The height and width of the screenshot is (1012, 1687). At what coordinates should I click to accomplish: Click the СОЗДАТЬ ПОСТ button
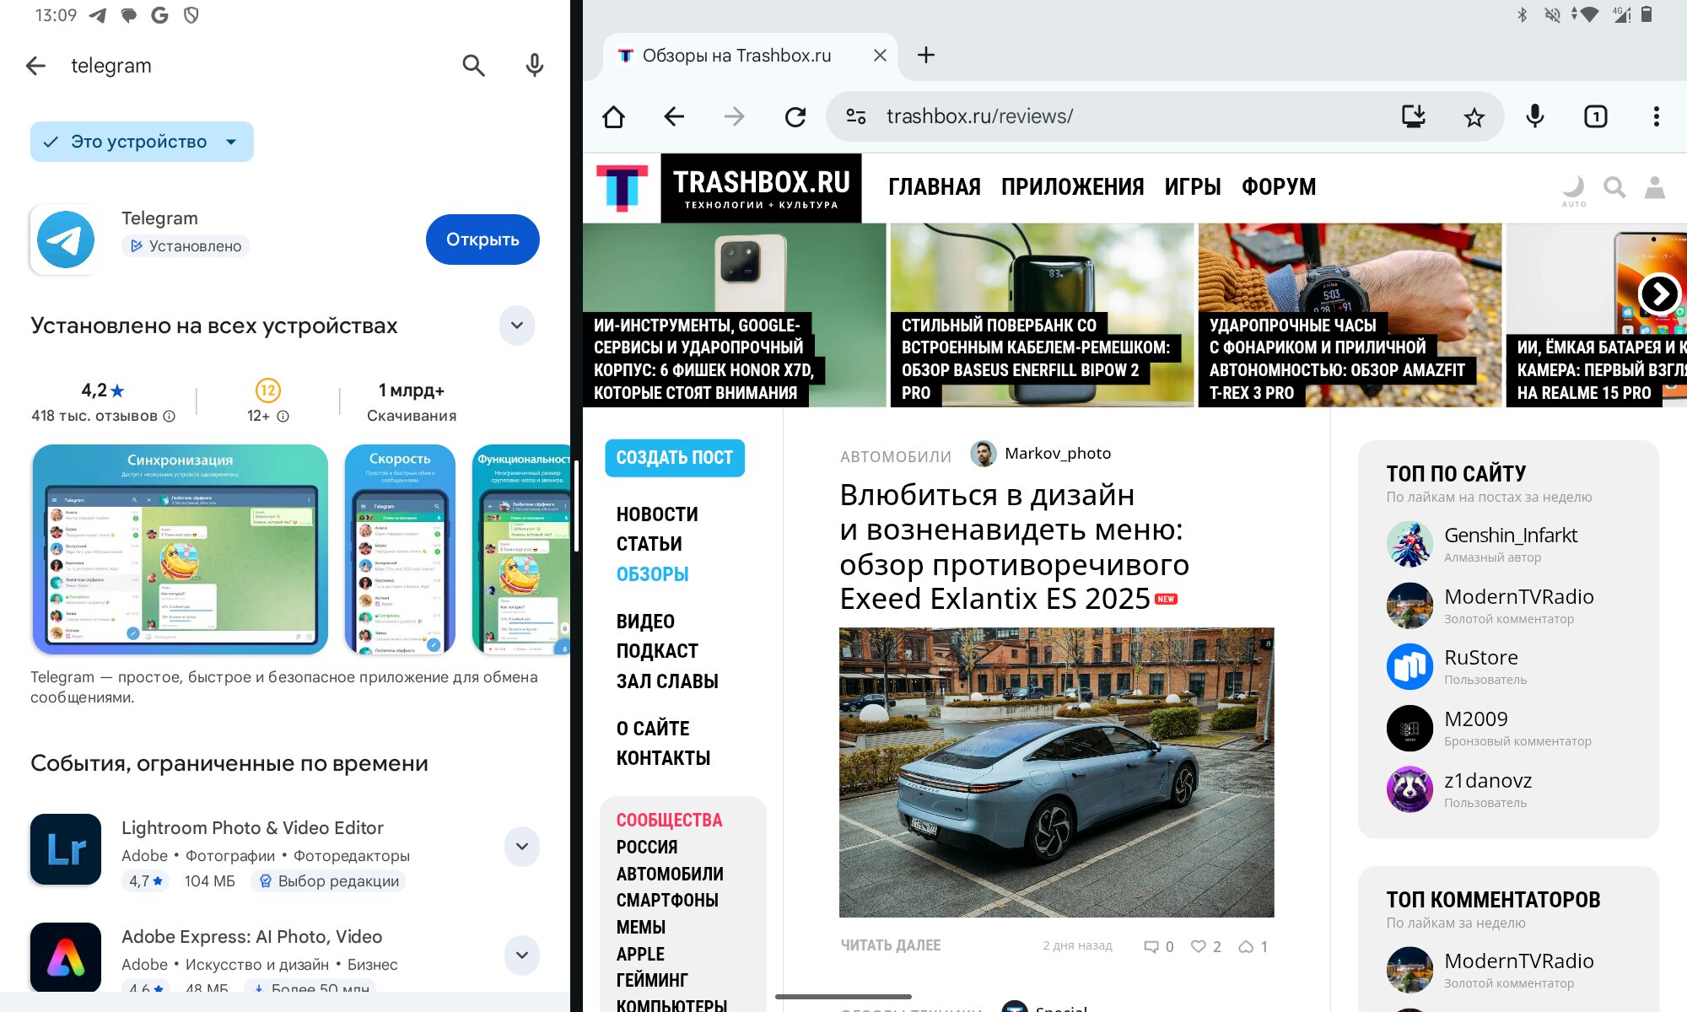[x=674, y=458]
